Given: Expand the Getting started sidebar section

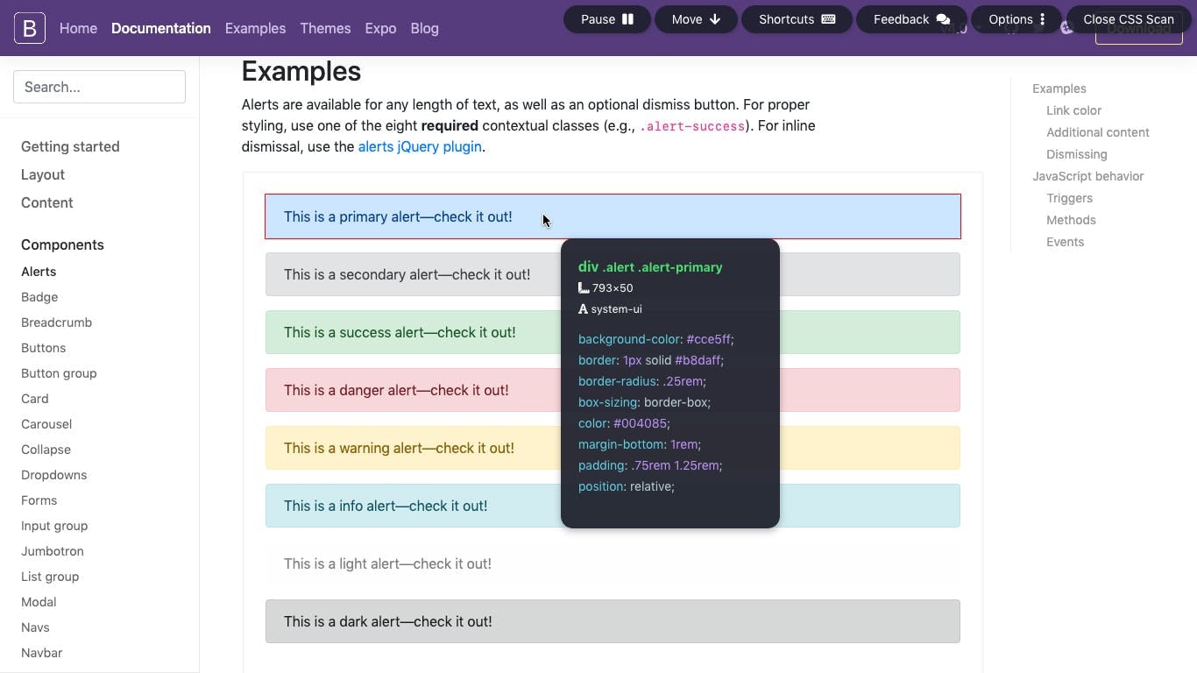Looking at the screenshot, I should click(70, 146).
